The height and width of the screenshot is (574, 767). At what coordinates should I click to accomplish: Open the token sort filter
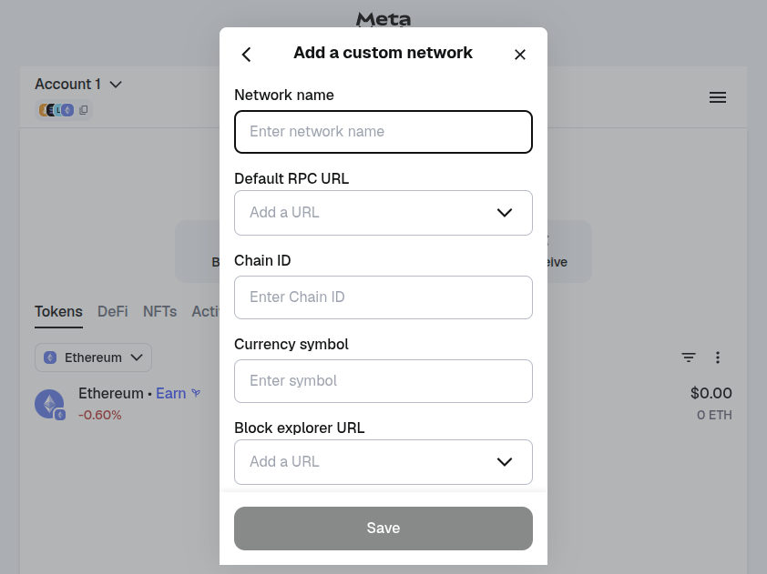click(x=689, y=357)
